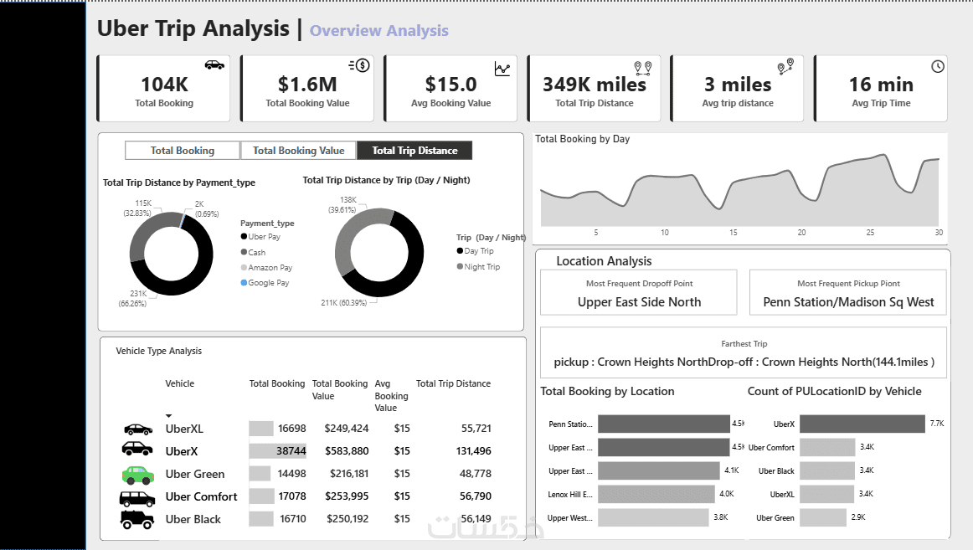Click the 55,721 UberXL trip distance cell
The image size is (973, 550).
pyautogui.click(x=476, y=429)
